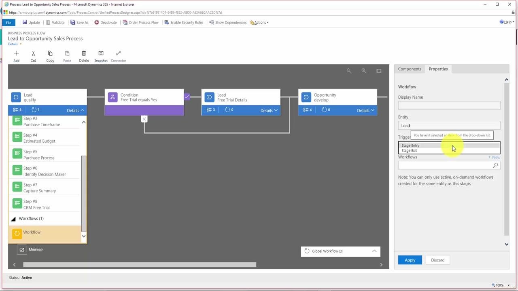The height and width of the screenshot is (291, 518).
Task: Switch to the Properties tab
Action: (438, 69)
